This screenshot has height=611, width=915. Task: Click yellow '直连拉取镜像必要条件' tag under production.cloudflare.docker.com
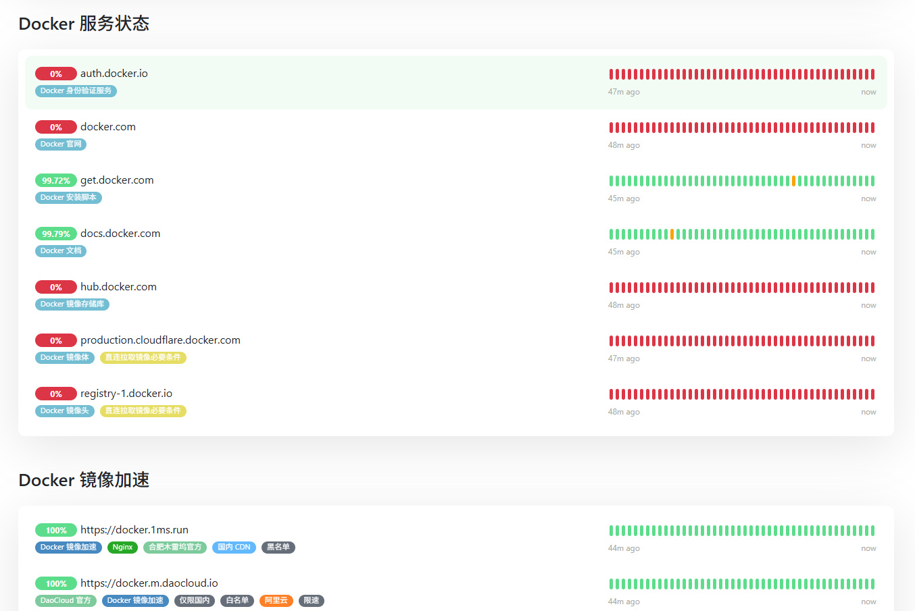143,358
